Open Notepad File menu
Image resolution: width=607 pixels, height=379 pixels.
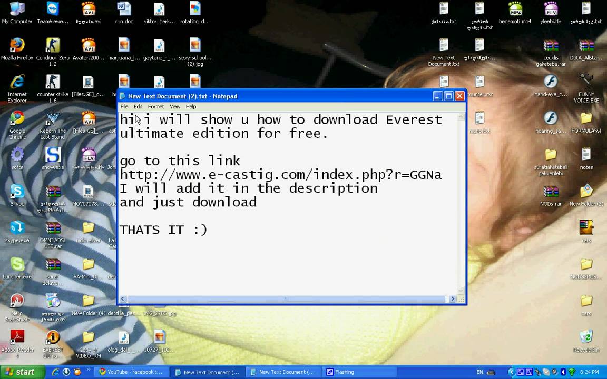point(124,107)
